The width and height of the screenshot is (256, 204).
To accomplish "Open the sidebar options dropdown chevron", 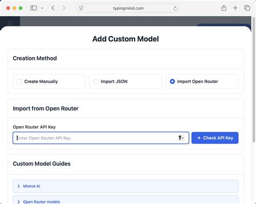I will [x=42, y=8].
